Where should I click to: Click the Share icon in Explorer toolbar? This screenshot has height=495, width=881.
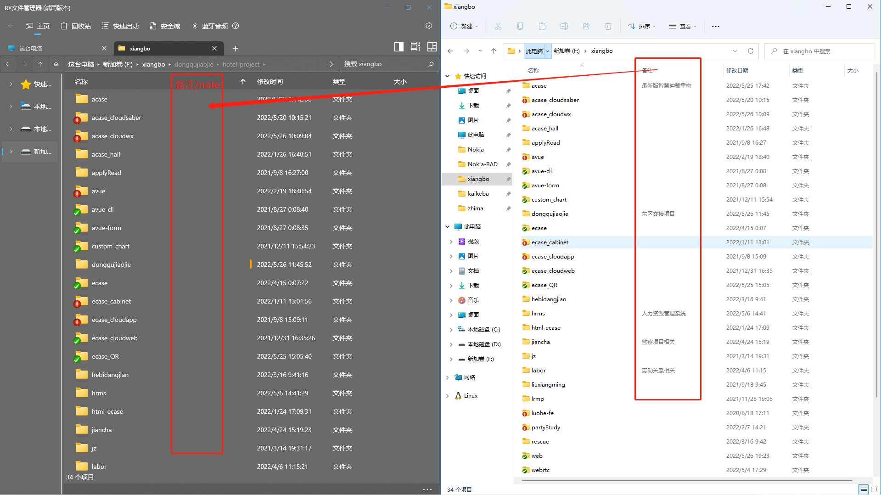coord(586,26)
